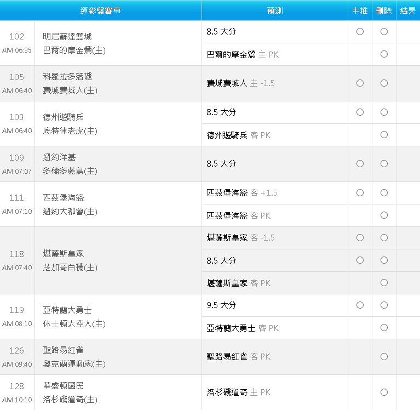The height and width of the screenshot is (410, 420).
Task: Click team name 科羅拉多落磯
Action: coord(67,77)
